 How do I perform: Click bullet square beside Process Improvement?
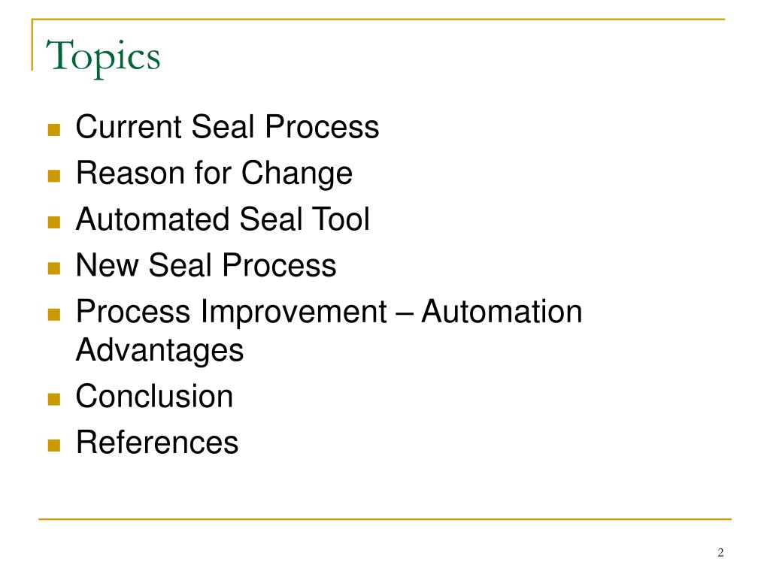[54, 315]
